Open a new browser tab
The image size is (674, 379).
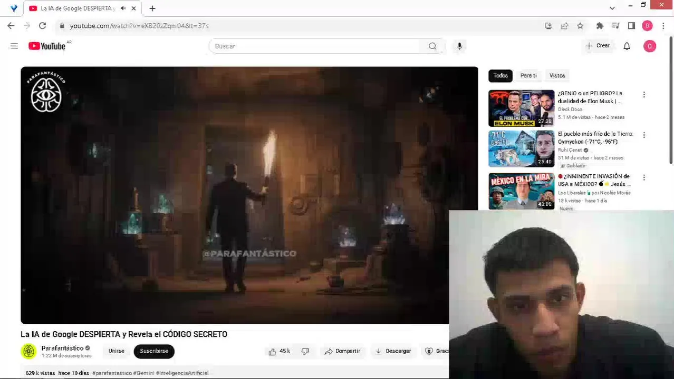(x=152, y=8)
